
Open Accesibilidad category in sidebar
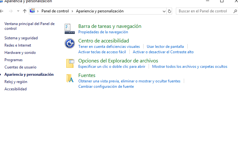[16, 89]
